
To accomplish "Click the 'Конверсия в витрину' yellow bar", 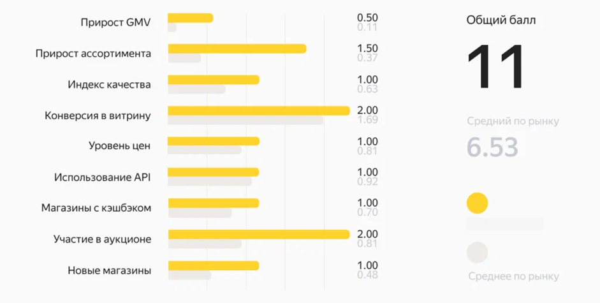I will point(258,111).
